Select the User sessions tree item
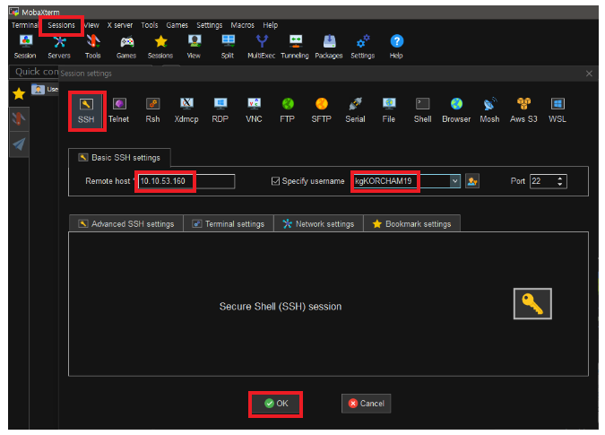The width and height of the screenshot is (605, 435). click(45, 89)
